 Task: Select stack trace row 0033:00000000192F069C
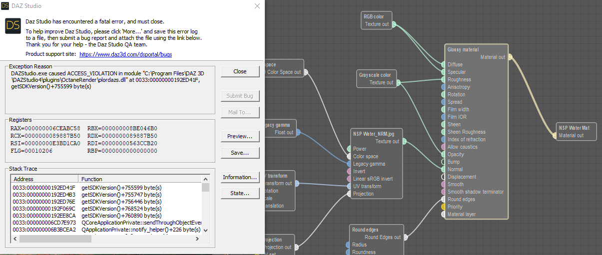[x=106, y=208]
